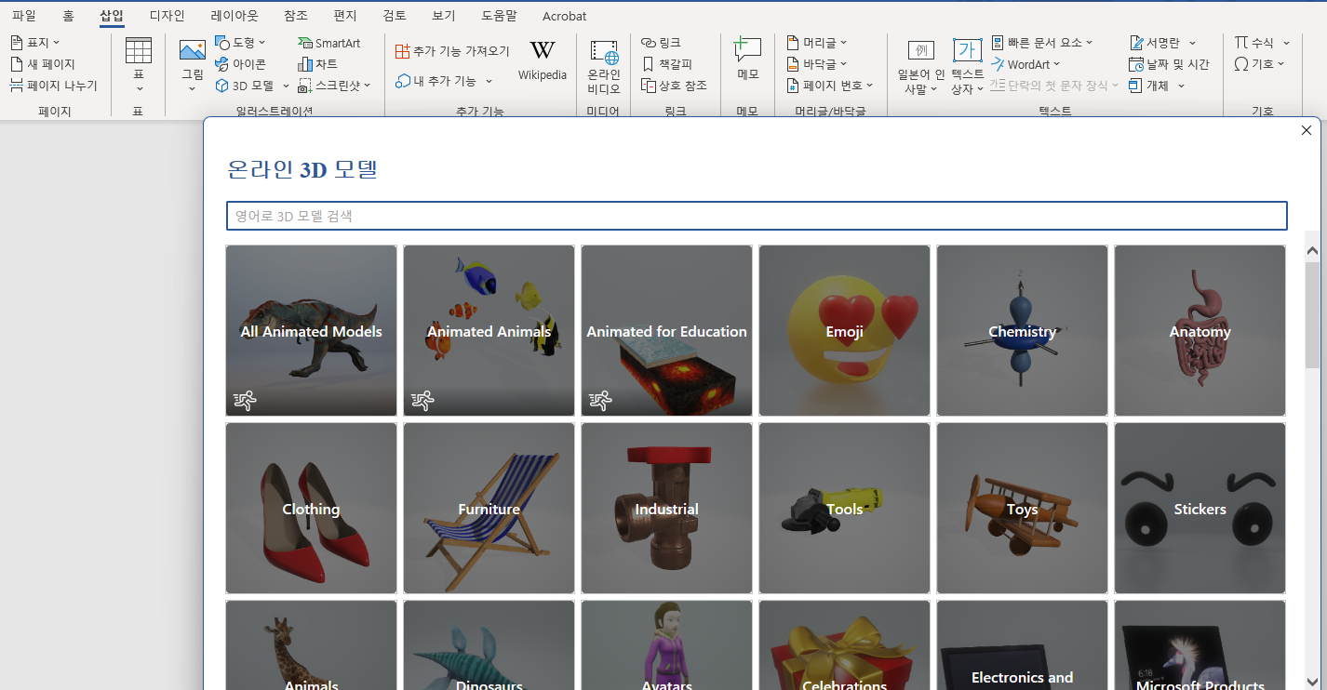Insert a bookmark (책갈피)
The height and width of the screenshot is (690, 1327).
(666, 64)
